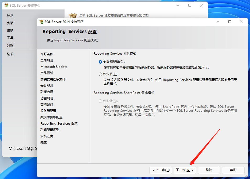Click the Reporting Services 本机模式 heading
Screen dimensions: 250x179
(115, 54)
